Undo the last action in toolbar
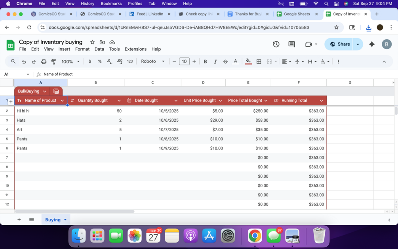Viewport: 398px width, 249px height. (24, 61)
